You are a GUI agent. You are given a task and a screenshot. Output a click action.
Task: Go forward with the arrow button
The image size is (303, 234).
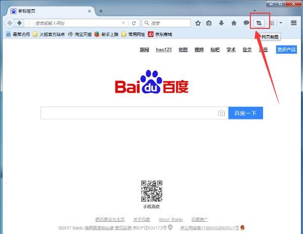(19, 23)
